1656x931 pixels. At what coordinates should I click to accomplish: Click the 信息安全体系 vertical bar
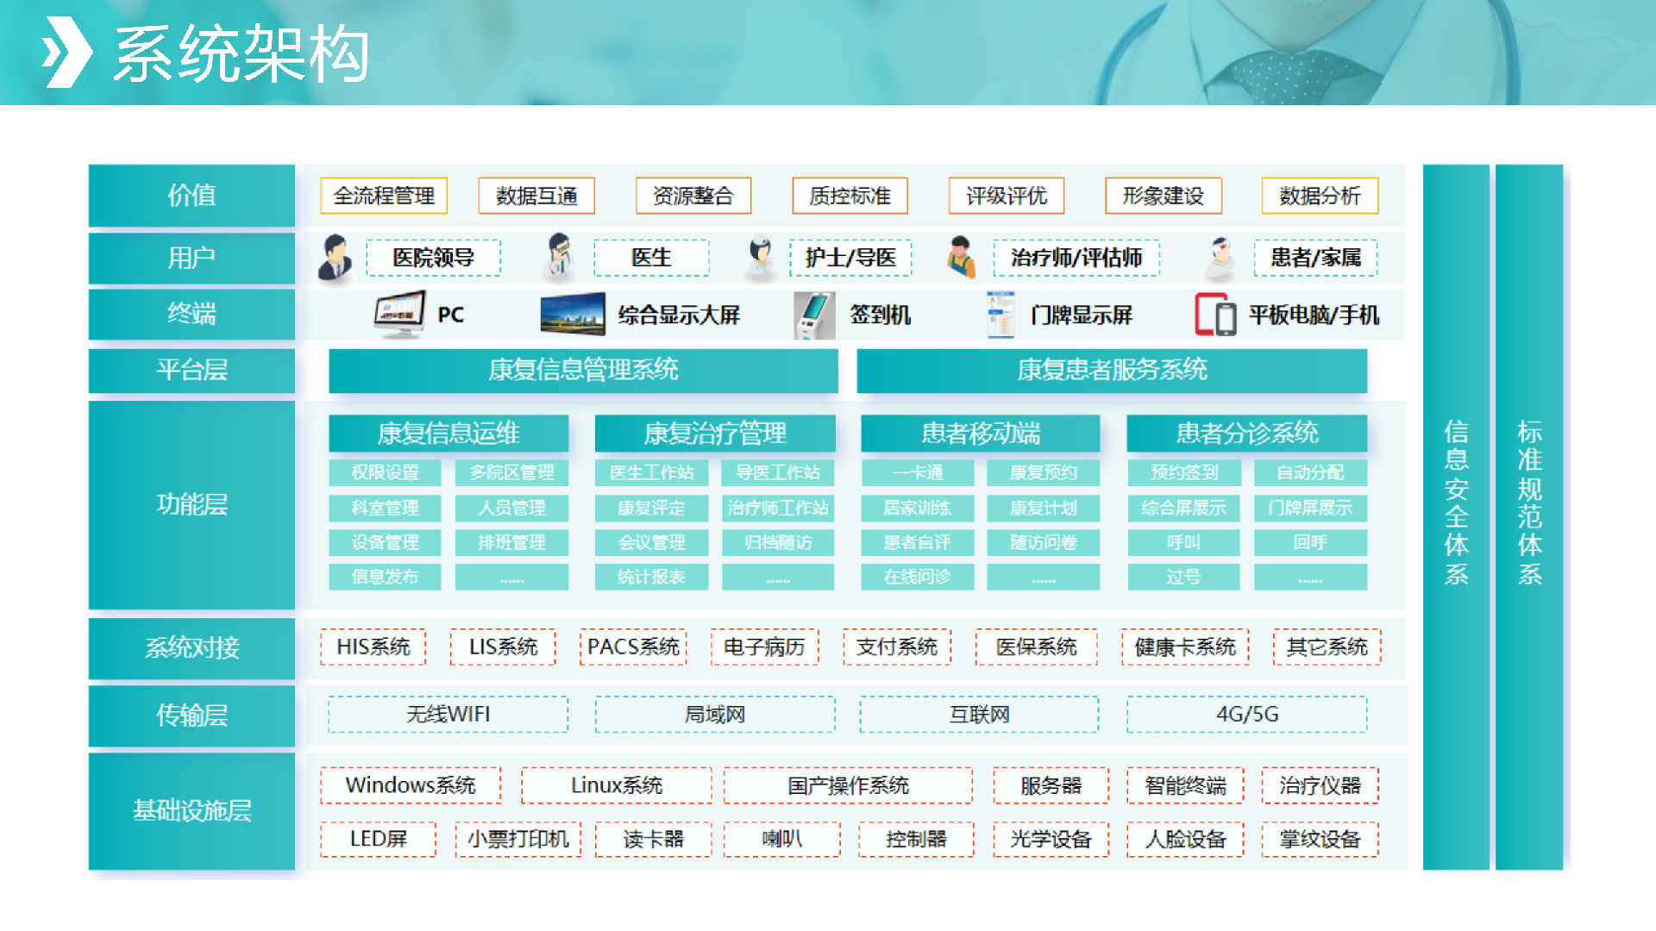point(1456,516)
